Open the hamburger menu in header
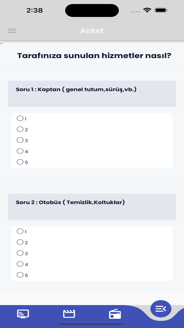The height and width of the screenshot is (328, 184). (12, 31)
